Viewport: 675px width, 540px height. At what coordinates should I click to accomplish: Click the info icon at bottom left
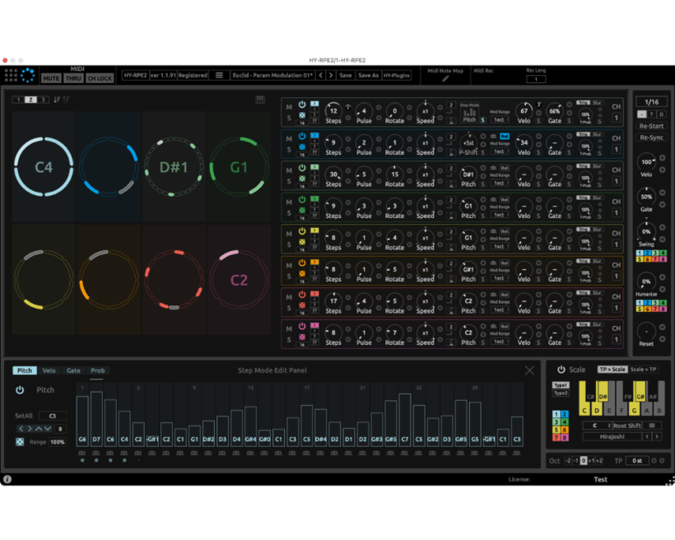(x=7, y=479)
